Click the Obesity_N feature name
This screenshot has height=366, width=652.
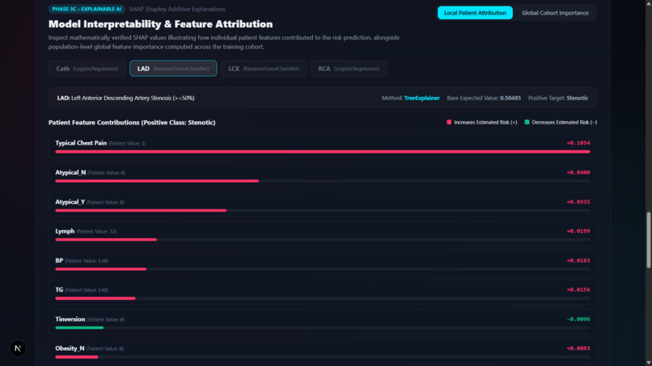point(70,348)
